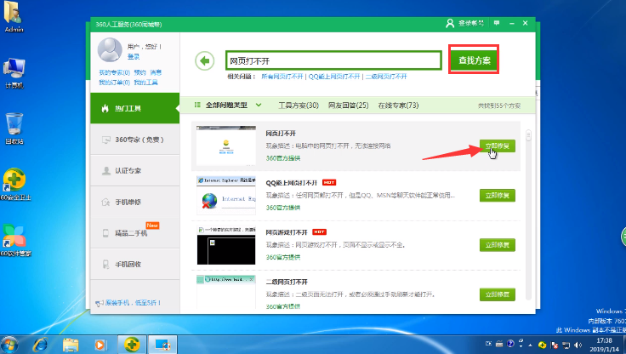Image resolution: width=626 pixels, height=354 pixels.
Task: Open Internet Explorer from the taskbar
Action: click(40, 345)
